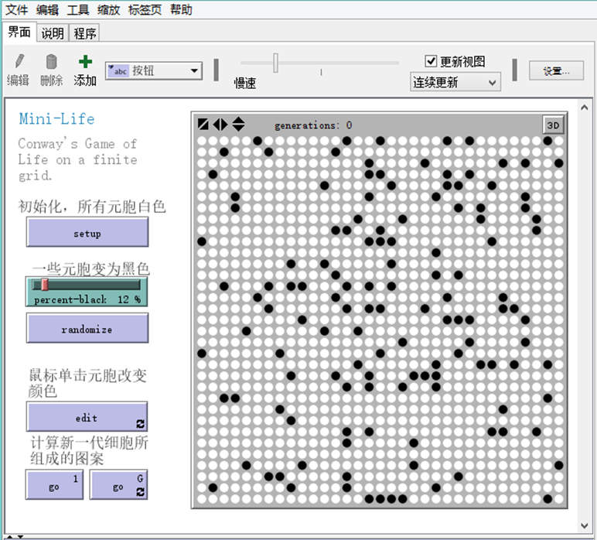Open the 连续更新 update mode dropdown
This screenshot has width=597, height=540.
point(455,82)
